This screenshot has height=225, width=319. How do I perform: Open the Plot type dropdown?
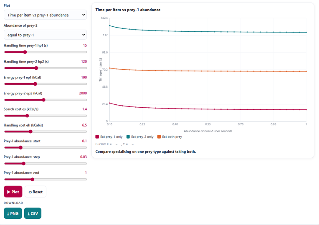point(45,15)
